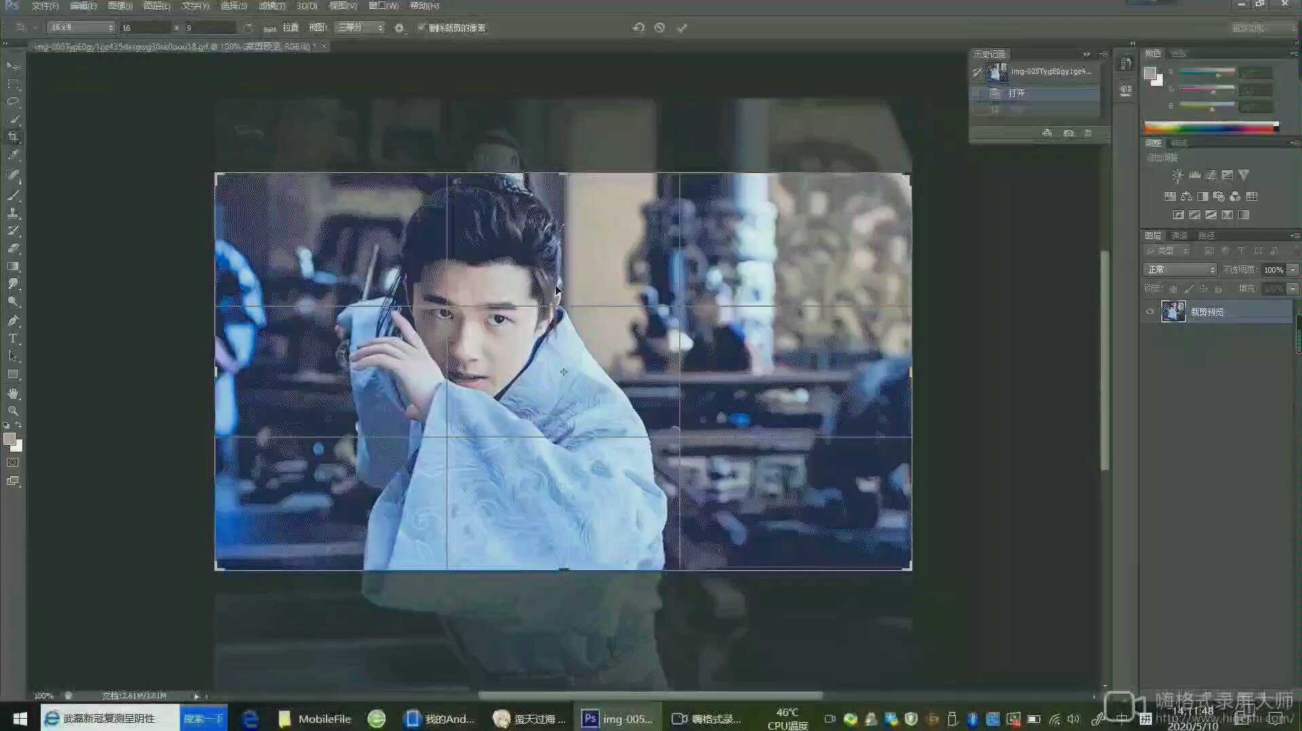Viewport: 1302px width, 731px height.
Task: Open the 图像(I) menu
Action: coord(120,6)
